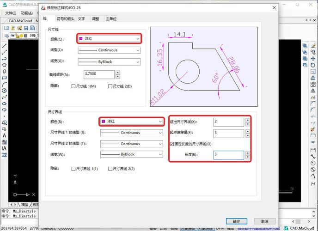
Task: Click the 超出尺寸界线(X) value field
Action: point(228,122)
